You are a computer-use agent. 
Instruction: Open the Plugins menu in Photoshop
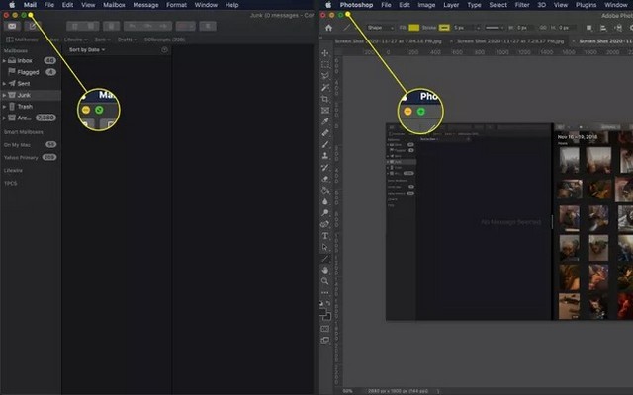click(x=586, y=5)
